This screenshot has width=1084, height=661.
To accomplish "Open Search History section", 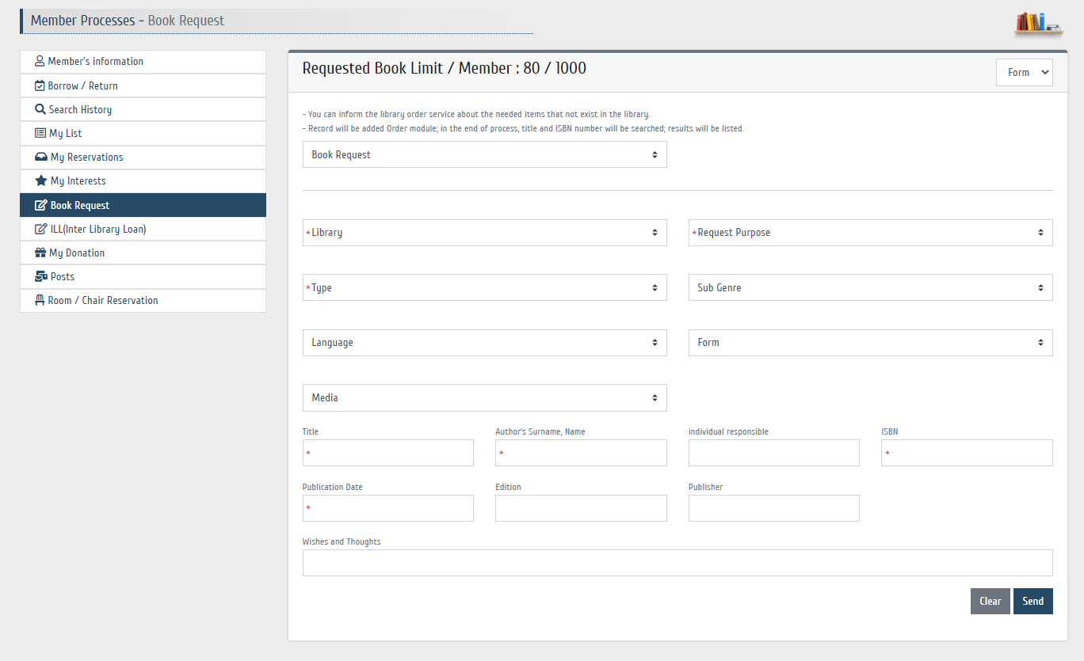I will pos(143,109).
